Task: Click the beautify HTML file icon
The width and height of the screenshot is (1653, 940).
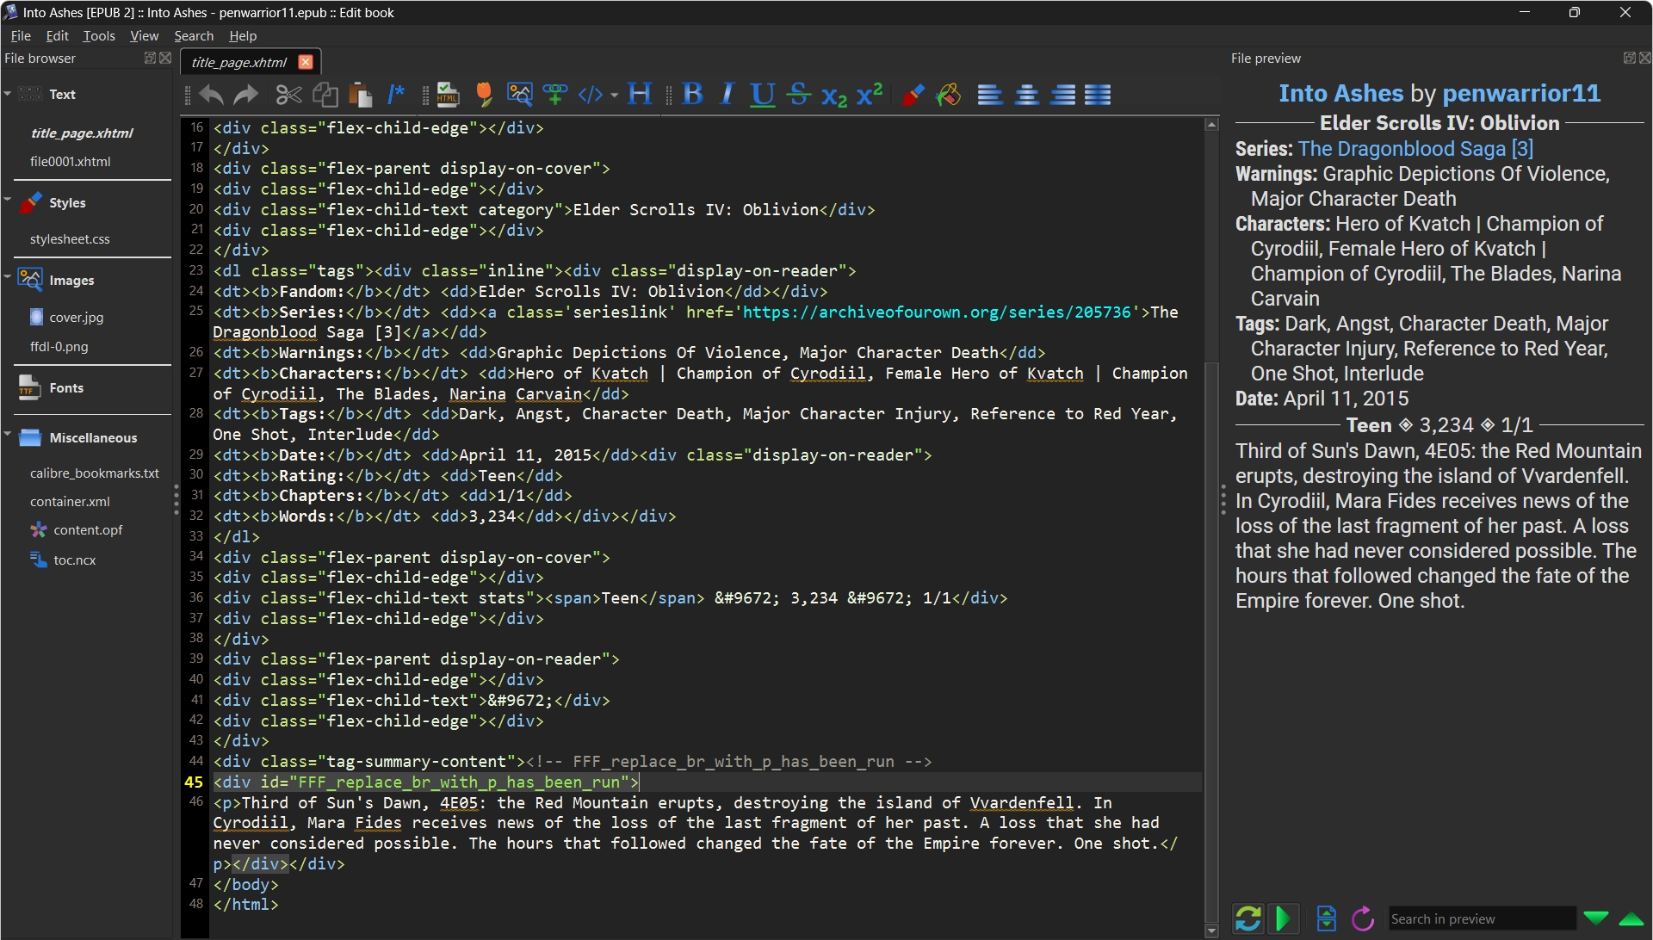Action: pyautogui.click(x=447, y=94)
